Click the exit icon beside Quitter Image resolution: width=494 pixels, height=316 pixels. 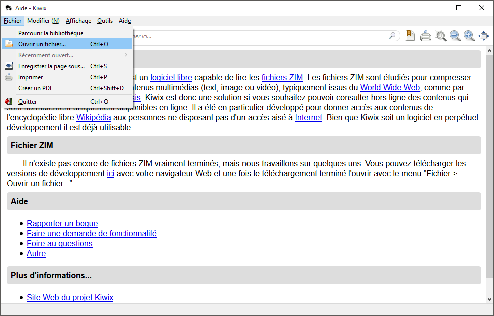pyautogui.click(x=8, y=102)
